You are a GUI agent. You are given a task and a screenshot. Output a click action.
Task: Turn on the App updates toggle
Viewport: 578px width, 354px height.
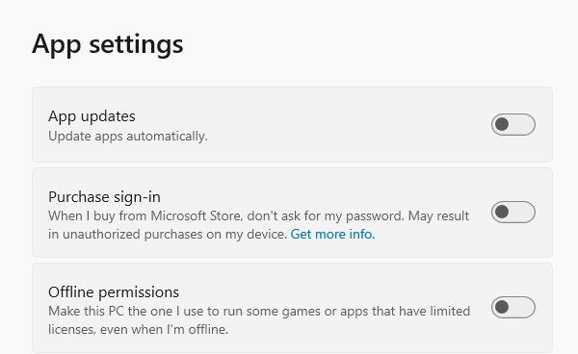click(x=513, y=124)
